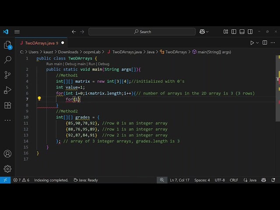Go back with the left arrow
The height and width of the screenshot is (210, 280).
(74, 32)
